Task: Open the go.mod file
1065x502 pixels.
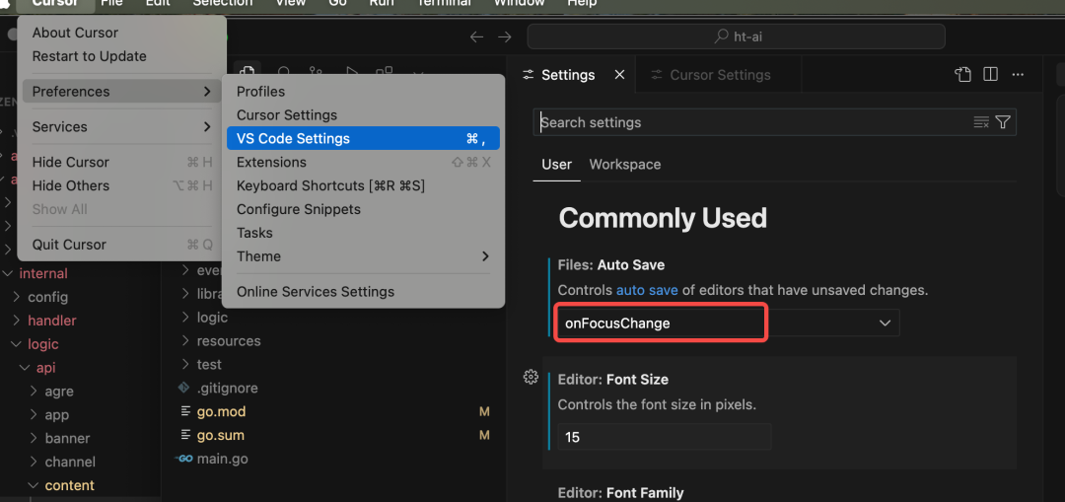Action: (221, 411)
